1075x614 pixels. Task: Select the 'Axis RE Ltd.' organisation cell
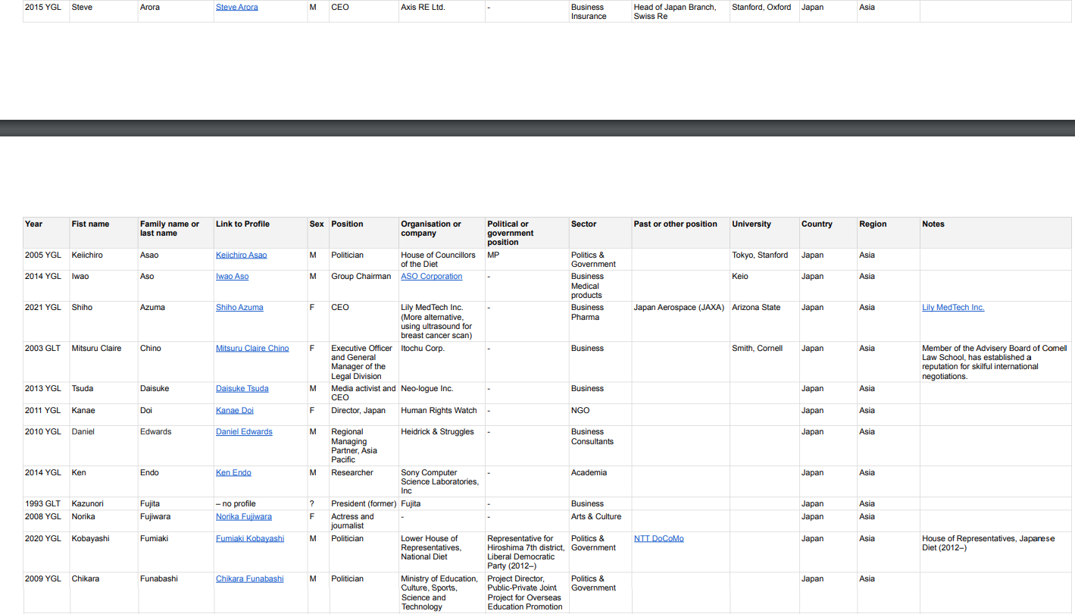[442, 11]
